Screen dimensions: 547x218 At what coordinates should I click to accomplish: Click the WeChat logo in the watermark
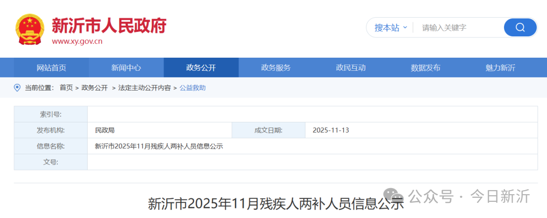pyautogui.click(x=393, y=196)
